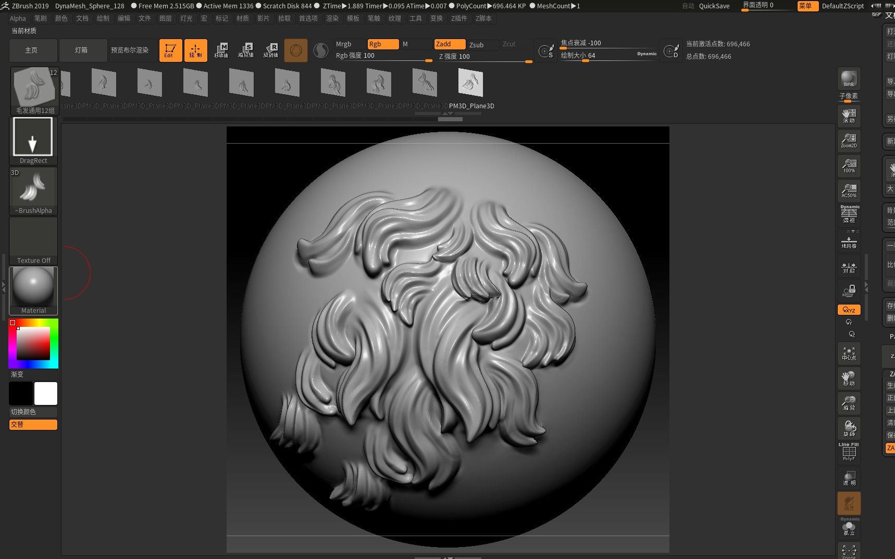Select the 缩放 scale icon in right sidebar
Image resolution: width=895 pixels, height=559 pixels.
[x=849, y=403]
